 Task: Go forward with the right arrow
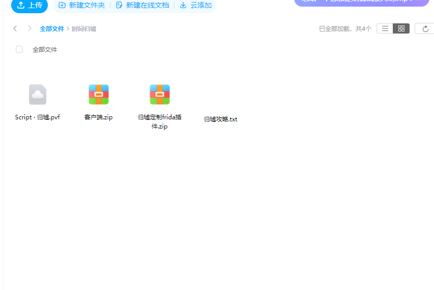pyautogui.click(x=30, y=28)
